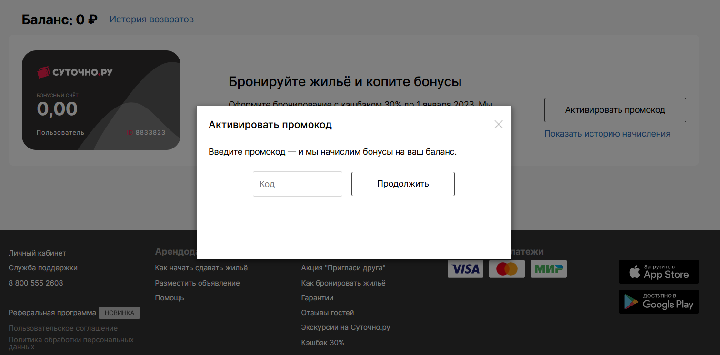Open Как бронировать жильё link

(343, 283)
